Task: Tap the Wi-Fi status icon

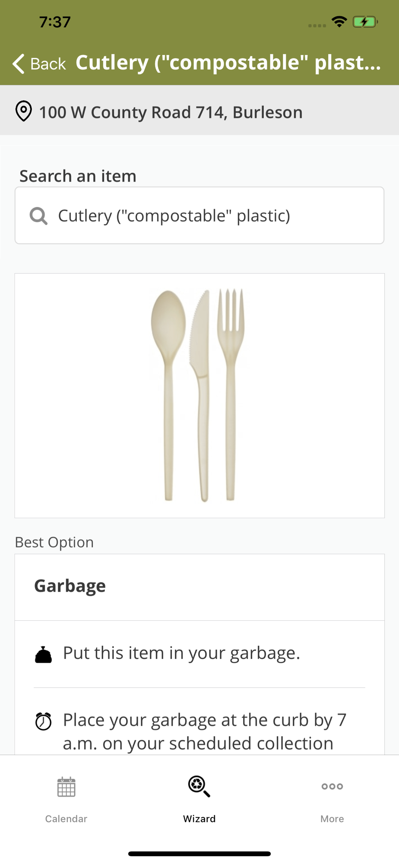Action: (339, 22)
